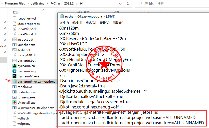Click the search magnifier icon in Explorer
This screenshot has width=209, height=128.
[140, 4]
